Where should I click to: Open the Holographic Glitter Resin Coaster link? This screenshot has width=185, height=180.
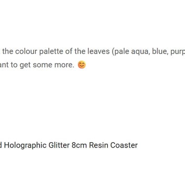[x=69, y=145]
